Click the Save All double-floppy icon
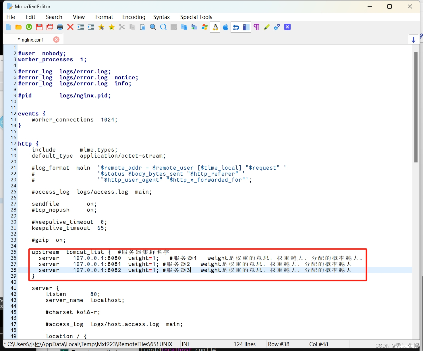Image resolution: width=423 pixels, height=351 pixels. [50, 27]
